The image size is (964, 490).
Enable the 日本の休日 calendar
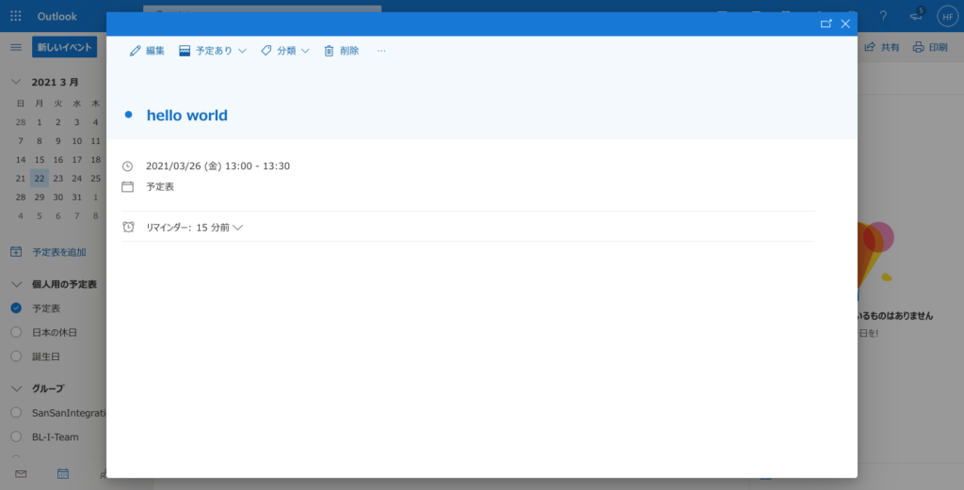click(16, 332)
